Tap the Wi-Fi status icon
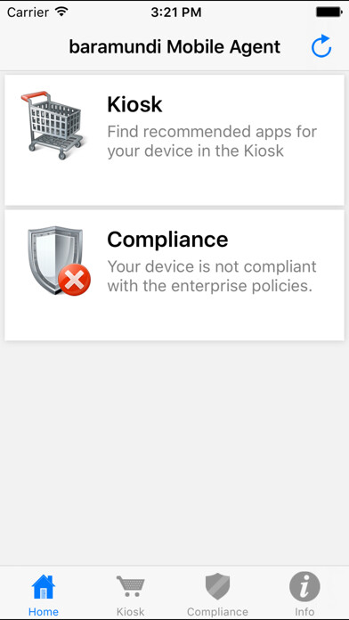The image size is (349, 620). (x=61, y=12)
